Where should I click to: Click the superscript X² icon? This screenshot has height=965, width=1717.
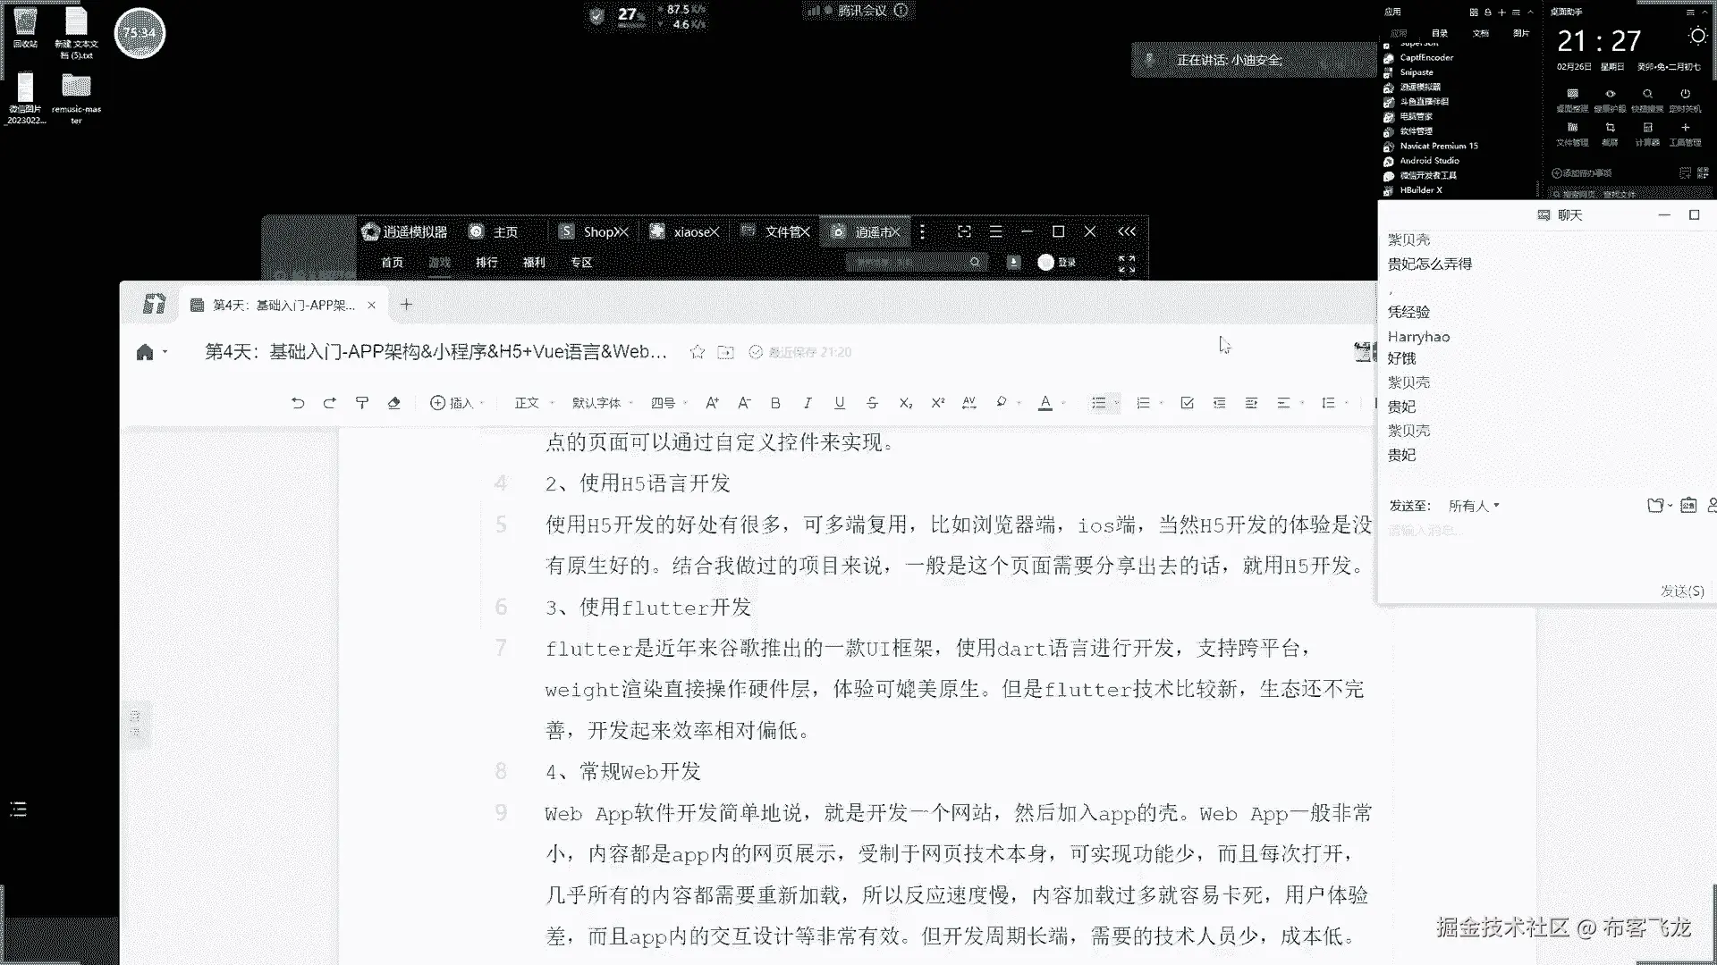[937, 403]
